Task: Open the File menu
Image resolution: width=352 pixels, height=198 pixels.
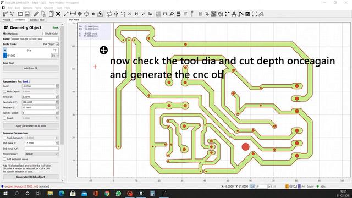Action: pos(10,8)
